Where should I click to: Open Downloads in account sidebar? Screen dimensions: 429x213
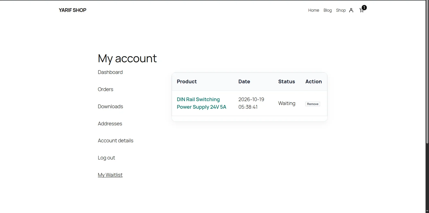(110, 106)
